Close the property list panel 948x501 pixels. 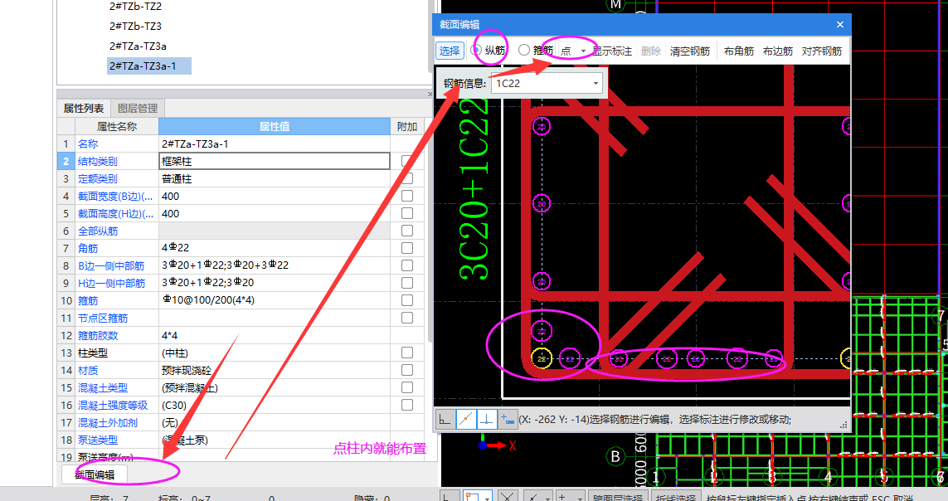[x=430, y=95]
